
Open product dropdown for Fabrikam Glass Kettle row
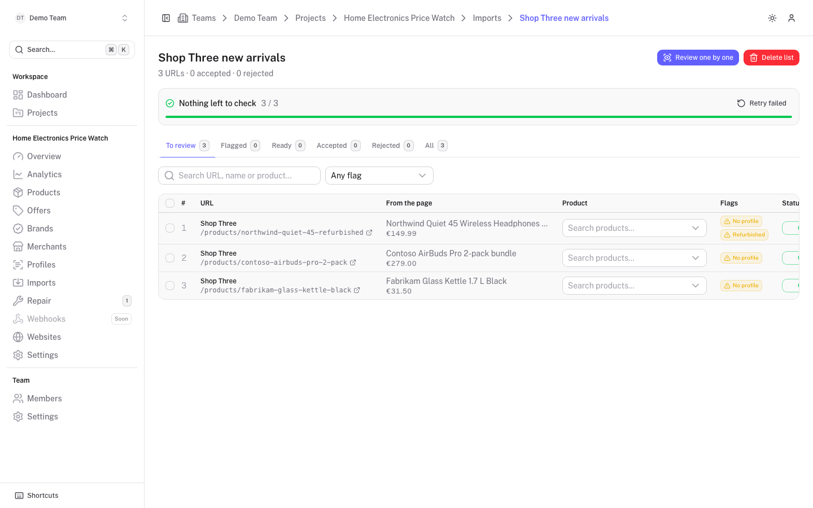click(x=635, y=286)
